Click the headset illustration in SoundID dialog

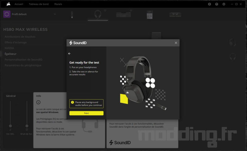tap(143, 83)
